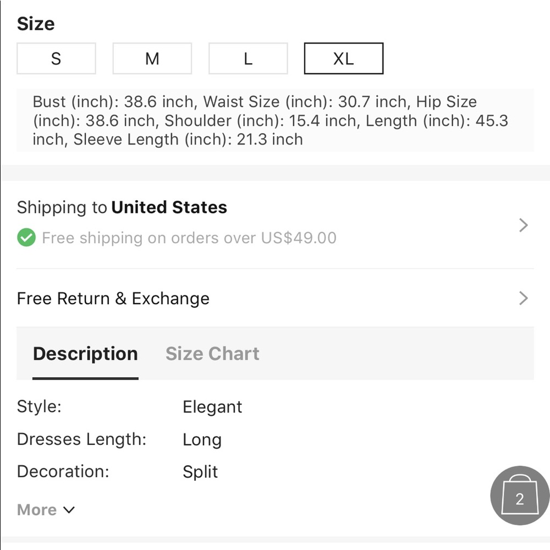Open Free Return & Exchange policy

[x=275, y=298]
